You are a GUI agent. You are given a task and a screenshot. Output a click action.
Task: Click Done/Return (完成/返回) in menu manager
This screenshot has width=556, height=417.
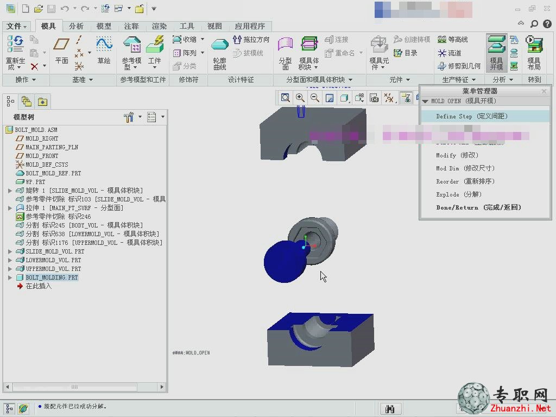479,207
